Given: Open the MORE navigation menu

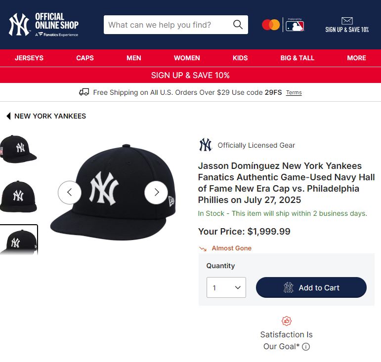Looking at the screenshot, I should 356,58.
